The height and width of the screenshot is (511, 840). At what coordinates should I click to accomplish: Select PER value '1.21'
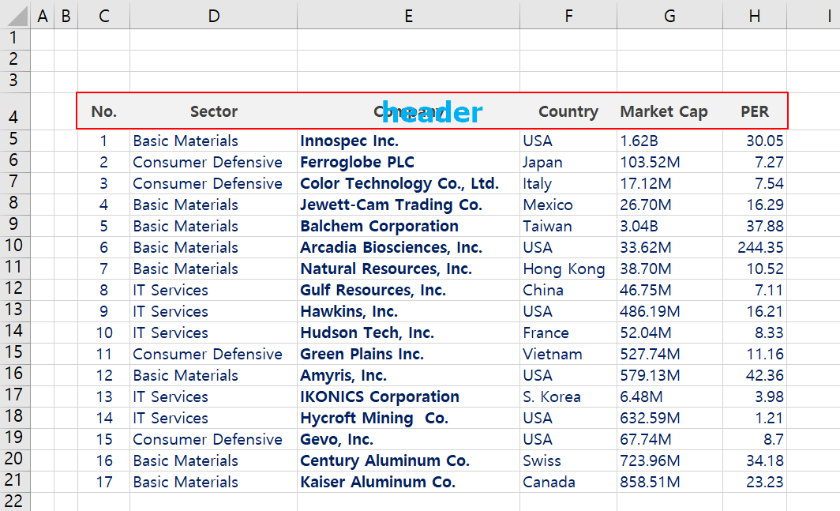click(754, 418)
